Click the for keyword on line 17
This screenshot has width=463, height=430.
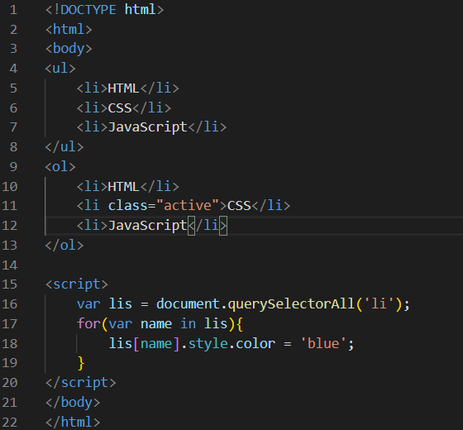pyautogui.click(x=88, y=323)
